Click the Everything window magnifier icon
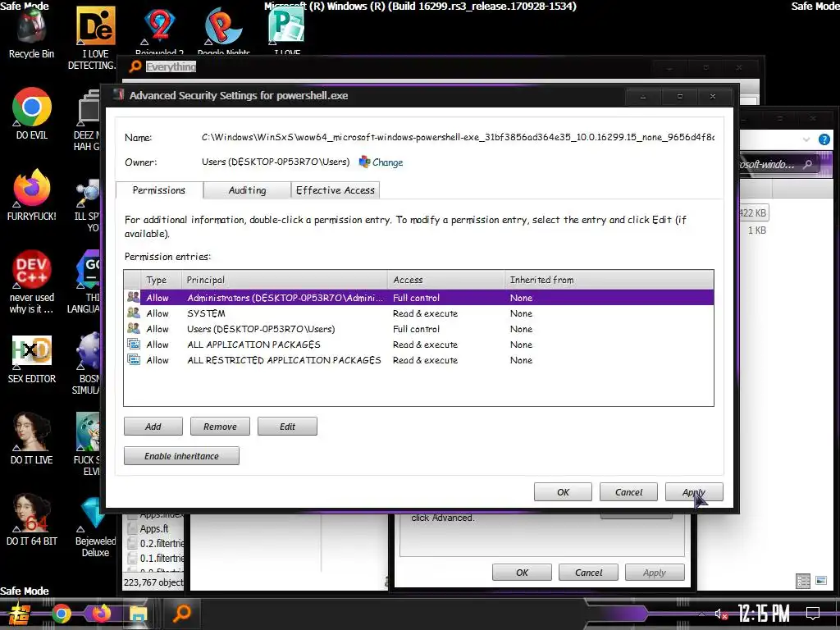 pyautogui.click(x=135, y=66)
